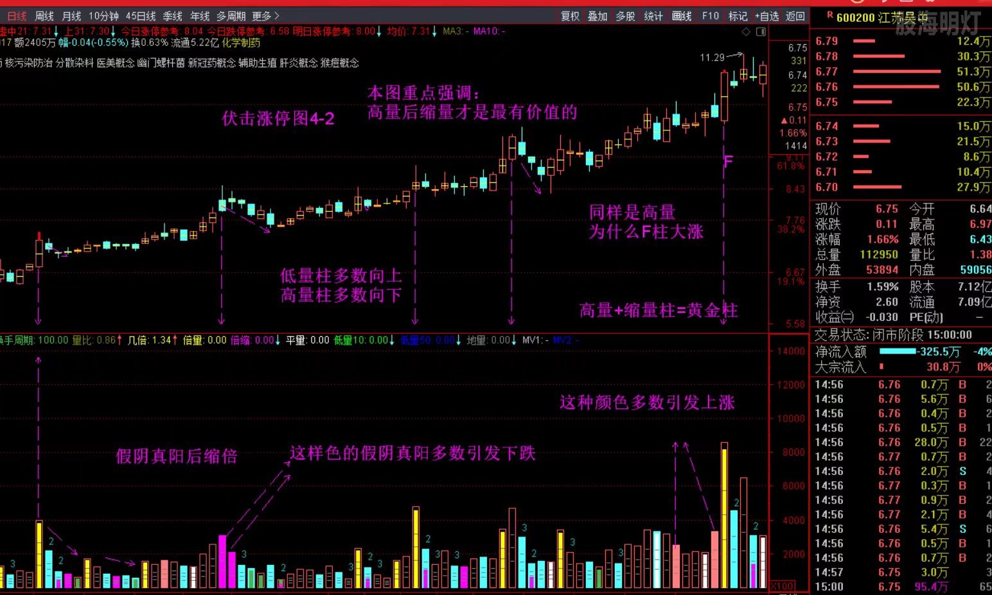Click the 化学制药 industry tag

click(x=241, y=43)
